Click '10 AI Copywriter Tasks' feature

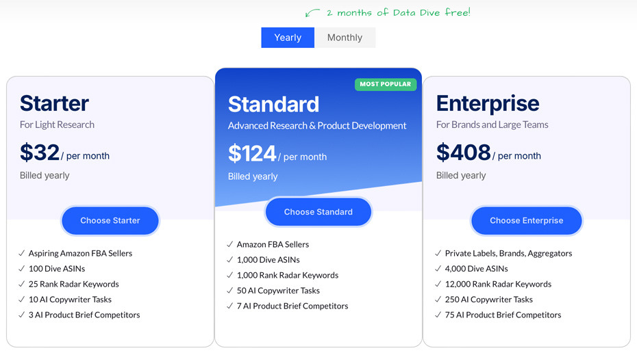(x=70, y=300)
